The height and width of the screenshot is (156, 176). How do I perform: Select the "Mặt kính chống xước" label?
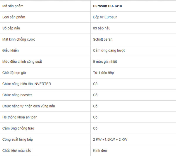pyautogui.click(x=18, y=39)
